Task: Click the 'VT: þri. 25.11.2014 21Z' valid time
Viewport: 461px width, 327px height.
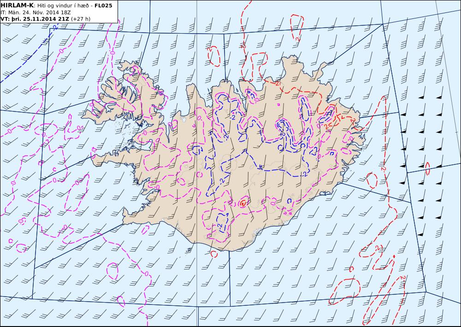Action: (x=35, y=19)
